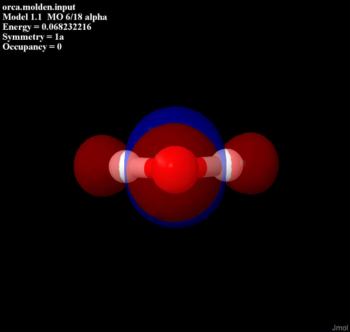
Task: Click the 'Occupancy = 0' text
Action: click(32, 47)
